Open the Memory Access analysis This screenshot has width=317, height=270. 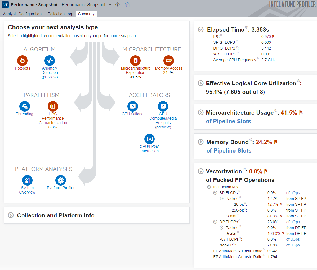(x=168, y=61)
